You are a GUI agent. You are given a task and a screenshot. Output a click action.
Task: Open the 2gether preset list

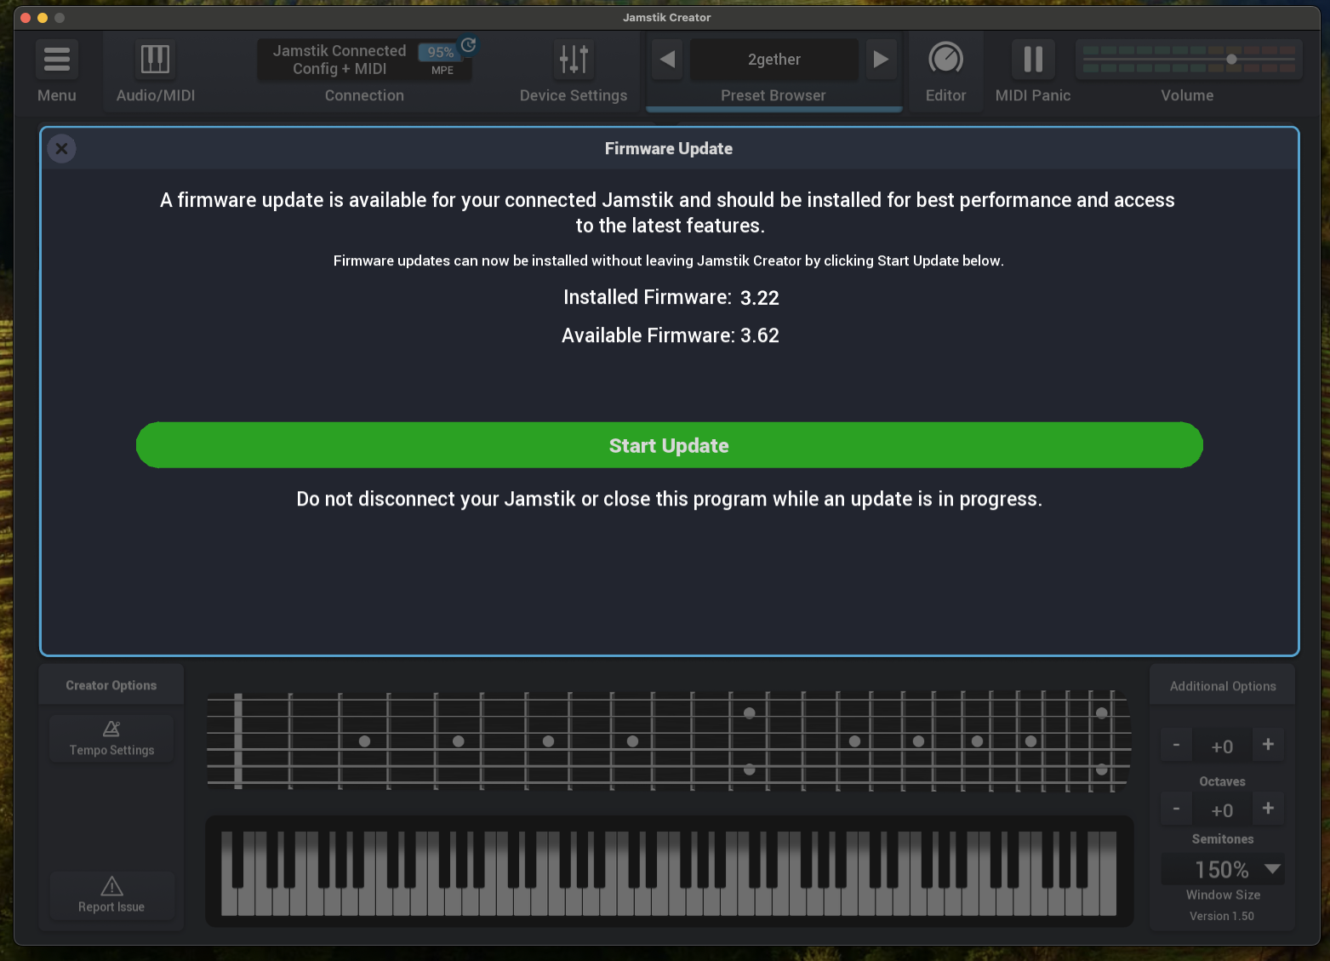click(x=773, y=60)
